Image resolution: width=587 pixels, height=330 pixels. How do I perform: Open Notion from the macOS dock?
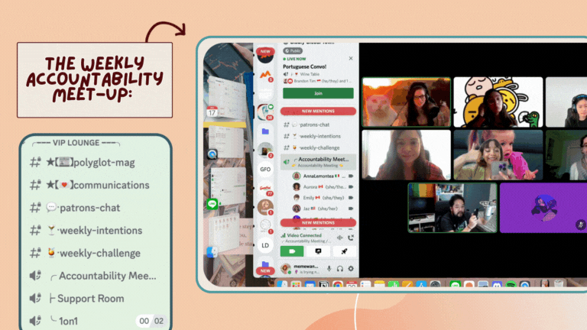(x=324, y=285)
